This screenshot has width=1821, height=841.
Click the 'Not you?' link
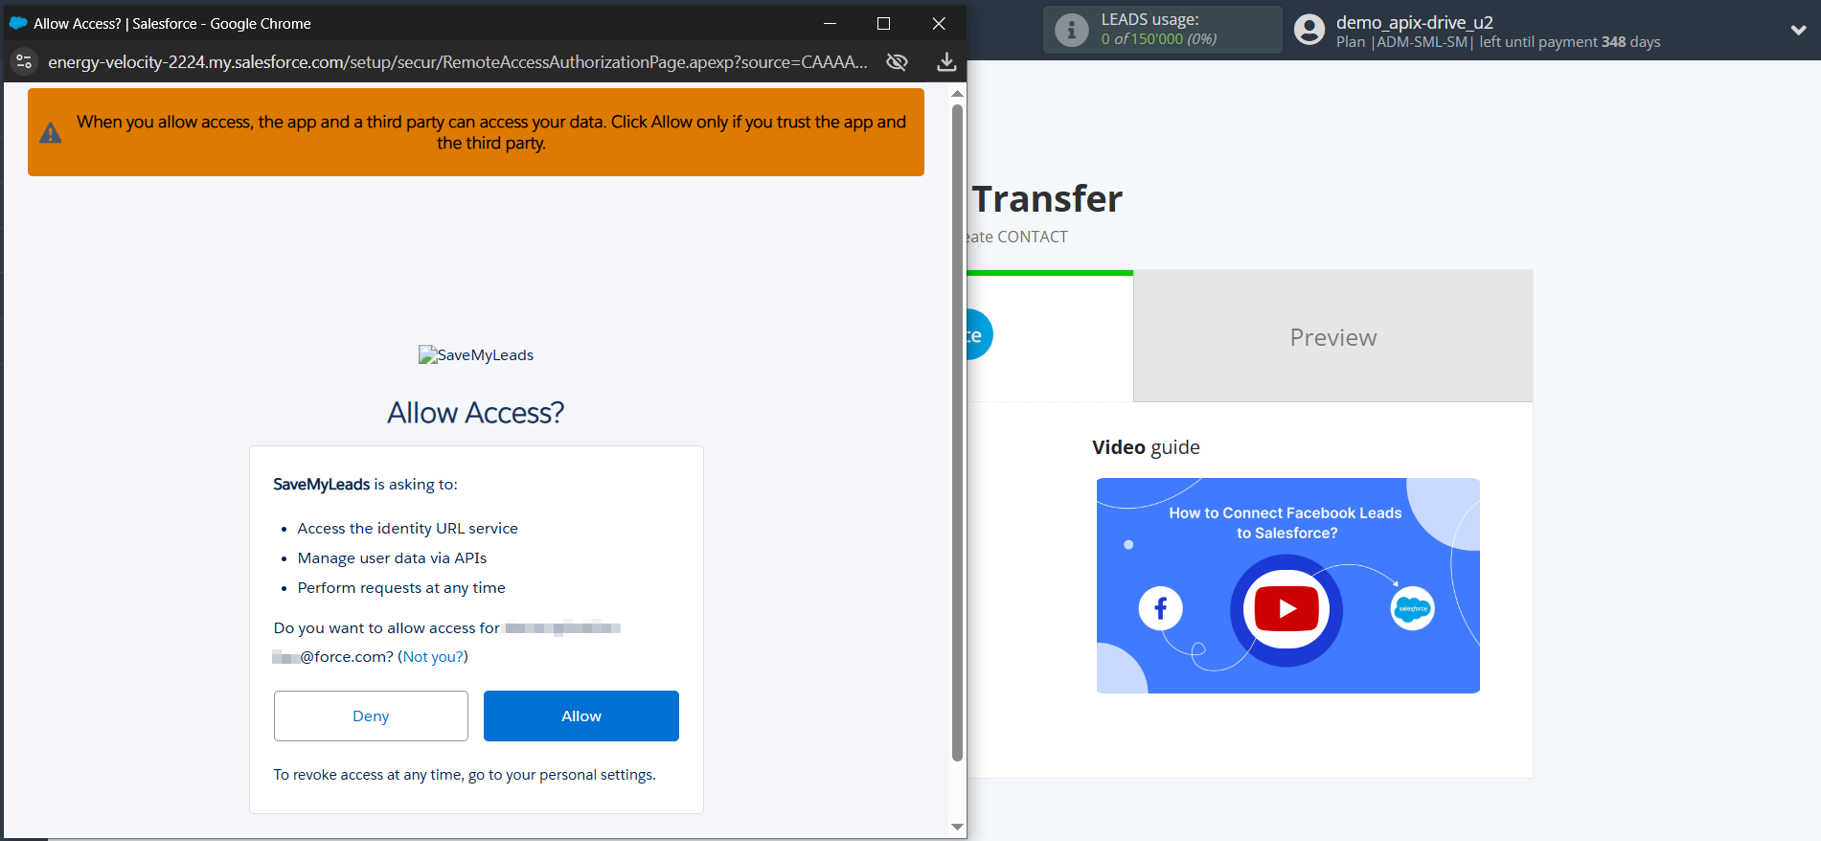[433, 656]
